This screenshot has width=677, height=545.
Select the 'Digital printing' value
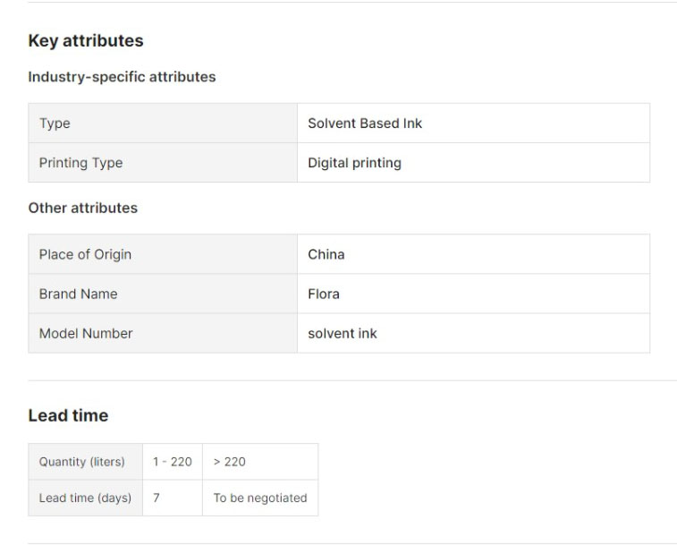click(x=354, y=163)
